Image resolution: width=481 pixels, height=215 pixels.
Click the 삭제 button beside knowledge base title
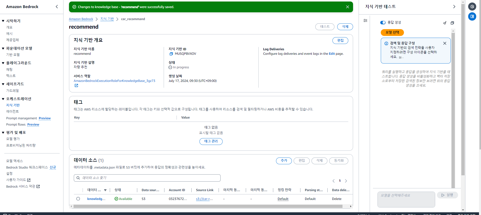(345, 27)
